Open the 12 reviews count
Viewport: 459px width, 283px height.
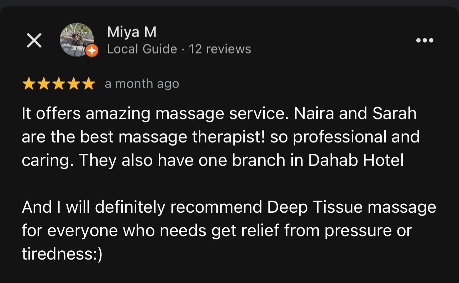pos(220,49)
